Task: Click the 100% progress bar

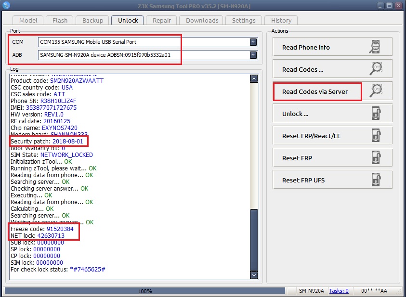Action: tap(145, 291)
